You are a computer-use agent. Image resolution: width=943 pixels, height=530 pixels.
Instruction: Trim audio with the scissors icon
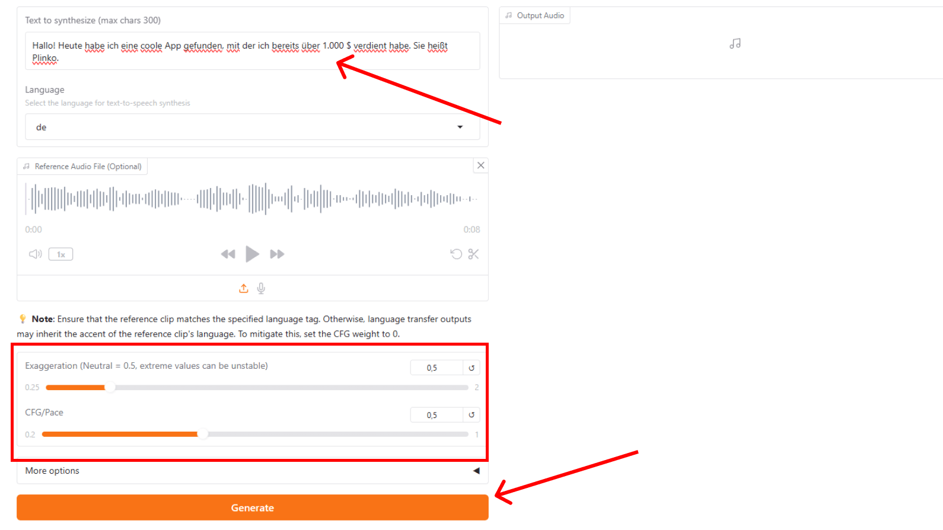coord(473,254)
